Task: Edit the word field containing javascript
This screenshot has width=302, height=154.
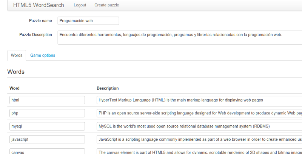Action: coord(47,139)
